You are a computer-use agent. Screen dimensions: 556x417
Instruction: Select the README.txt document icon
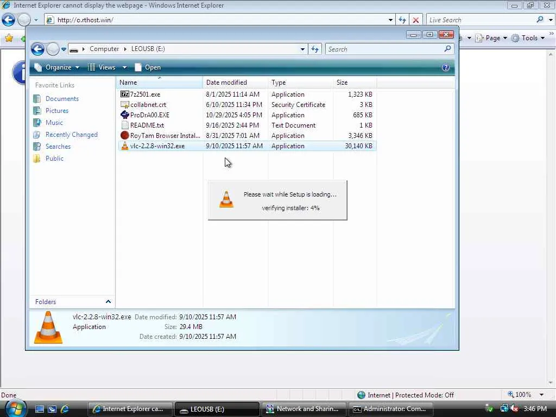(x=124, y=125)
